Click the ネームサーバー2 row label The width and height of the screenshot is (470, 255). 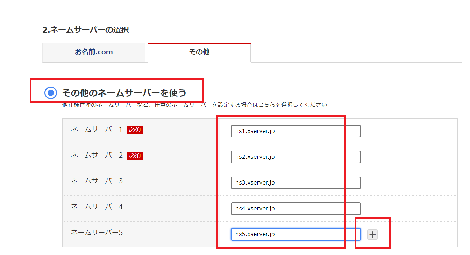pyautogui.click(x=97, y=156)
